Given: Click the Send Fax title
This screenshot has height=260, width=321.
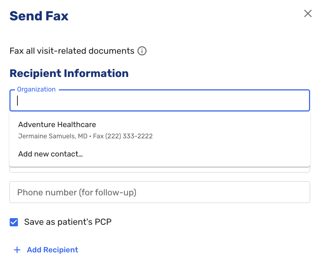Looking at the screenshot, I should tap(39, 16).
